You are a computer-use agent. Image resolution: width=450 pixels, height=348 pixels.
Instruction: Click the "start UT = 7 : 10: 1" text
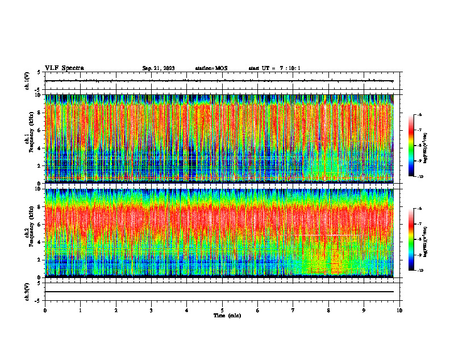coord(274,68)
